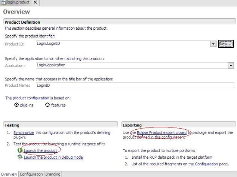
Task: Open the Application dropdown arrow
Action: (x=231, y=66)
